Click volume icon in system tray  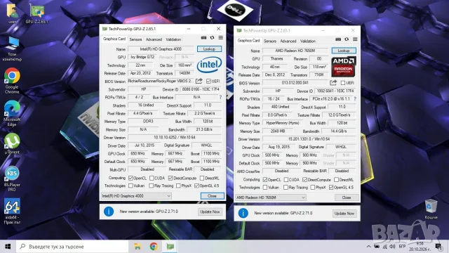click(x=392, y=247)
